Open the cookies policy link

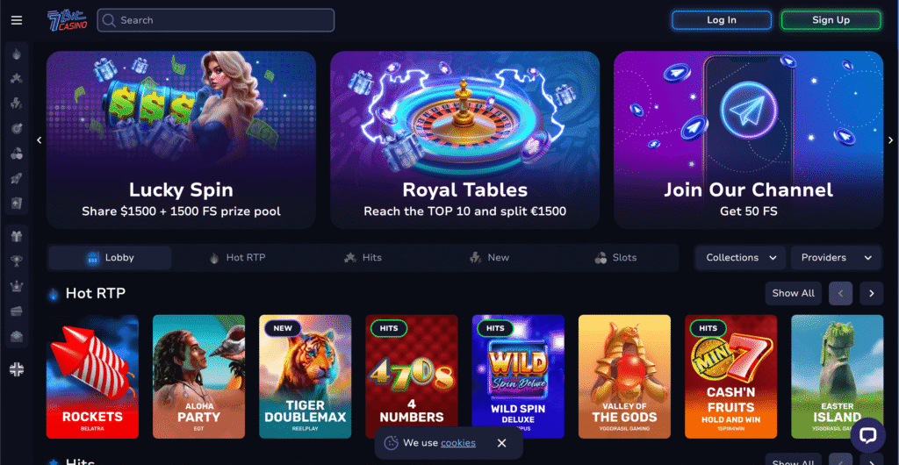point(458,443)
